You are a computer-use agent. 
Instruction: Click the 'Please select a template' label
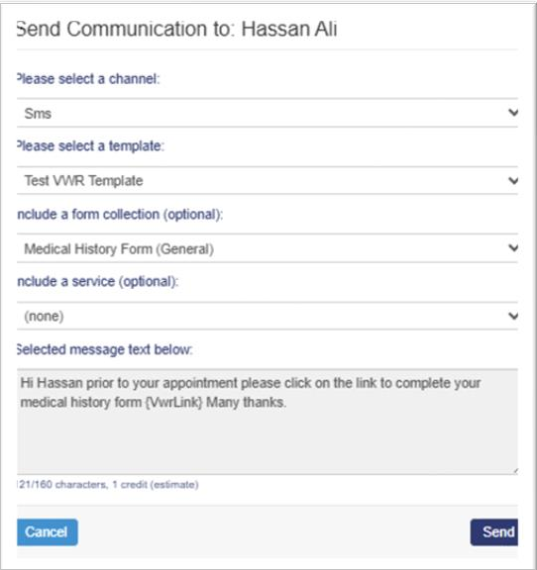pyautogui.click(x=90, y=146)
